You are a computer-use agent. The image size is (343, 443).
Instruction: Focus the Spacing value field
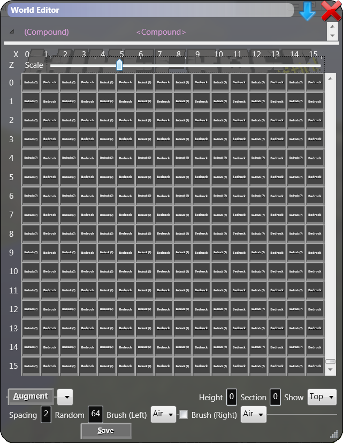pyautogui.click(x=46, y=415)
